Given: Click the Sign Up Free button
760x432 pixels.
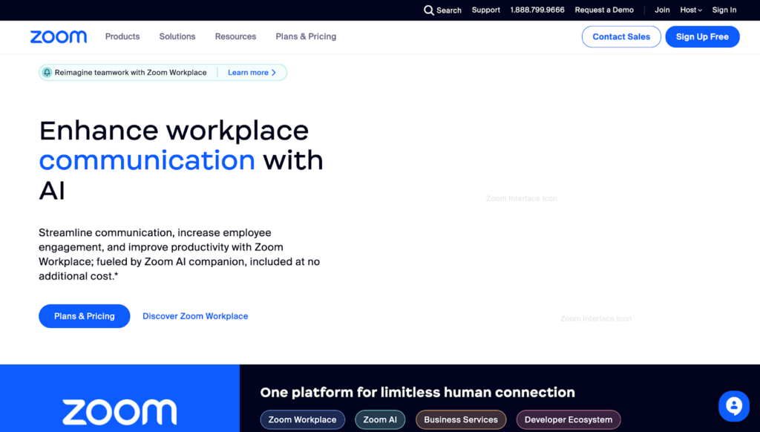Looking at the screenshot, I should pyautogui.click(x=702, y=37).
